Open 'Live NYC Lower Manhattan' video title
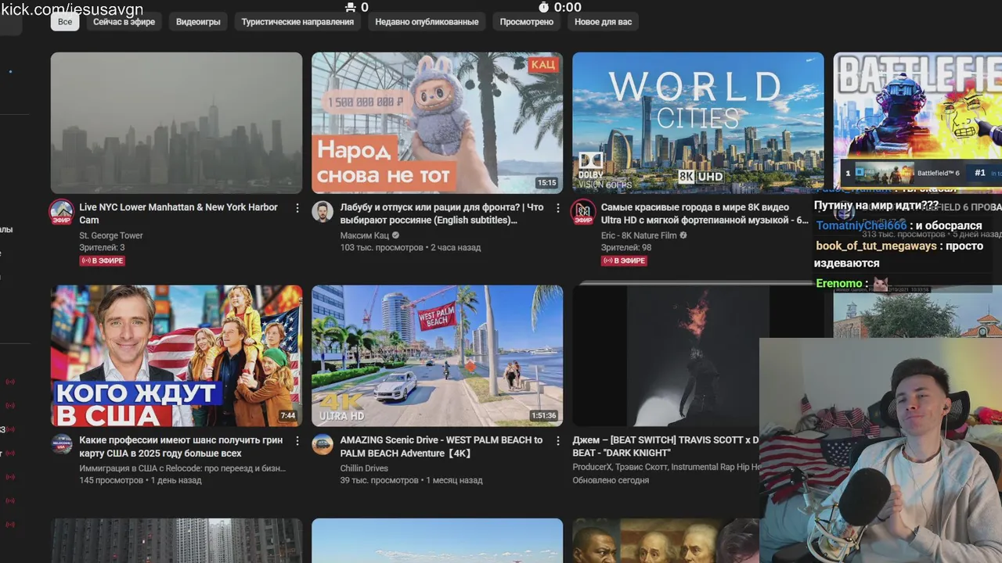1002x563 pixels. (x=178, y=213)
